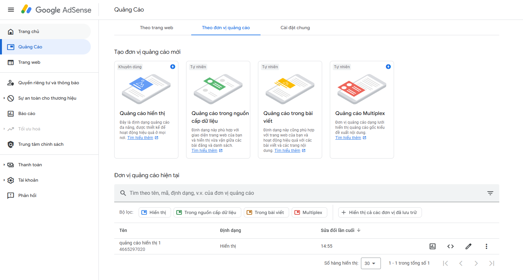The height and width of the screenshot is (280, 523).
Task: Click the Google AdSense logo
Action: pos(56,10)
